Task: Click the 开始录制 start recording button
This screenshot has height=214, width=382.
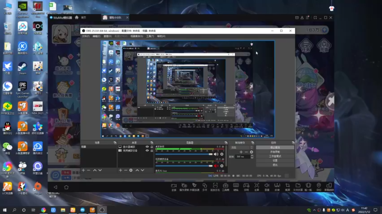Action: [x=275, y=152]
